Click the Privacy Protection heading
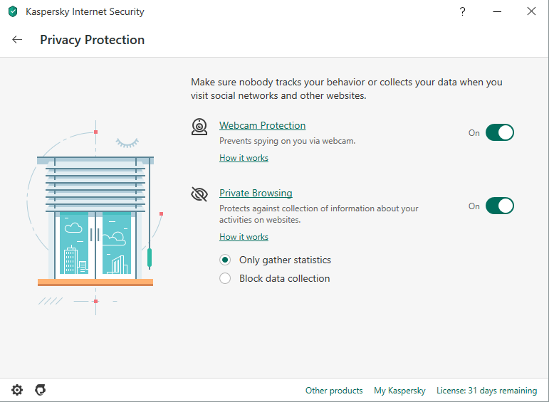Image resolution: width=549 pixels, height=402 pixels. point(92,40)
